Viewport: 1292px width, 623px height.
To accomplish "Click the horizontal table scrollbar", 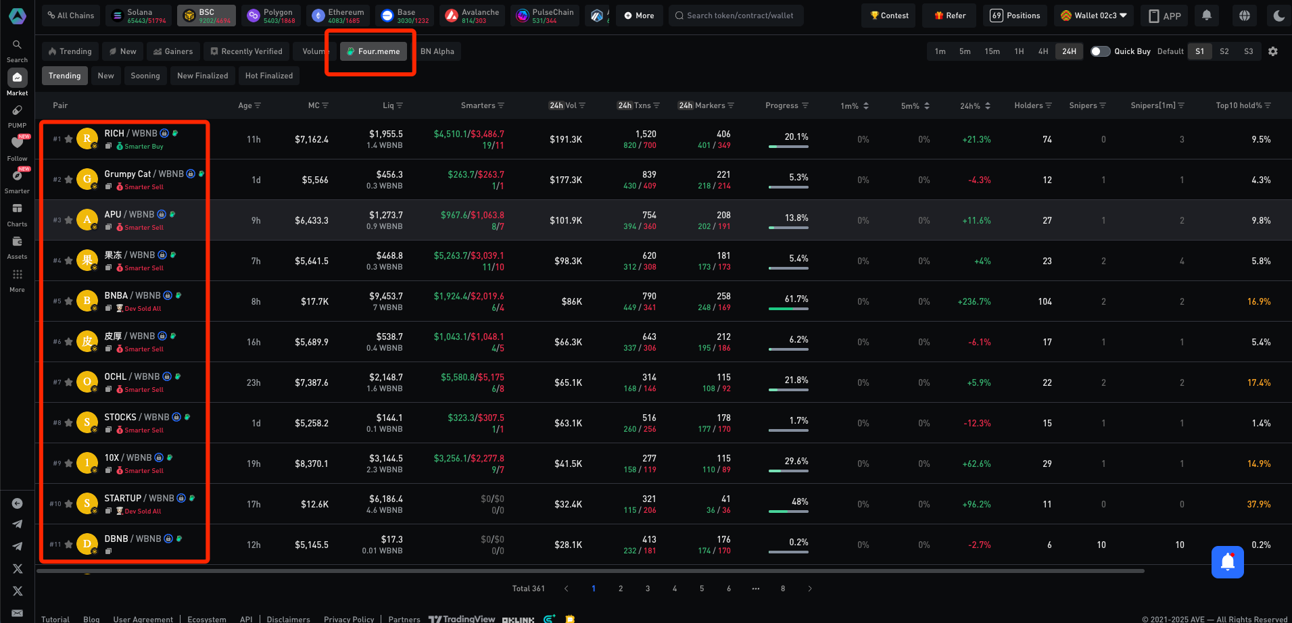I will (590, 571).
